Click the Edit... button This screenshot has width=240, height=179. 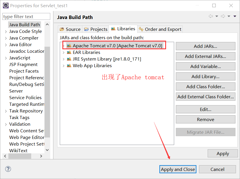click(x=205, y=109)
